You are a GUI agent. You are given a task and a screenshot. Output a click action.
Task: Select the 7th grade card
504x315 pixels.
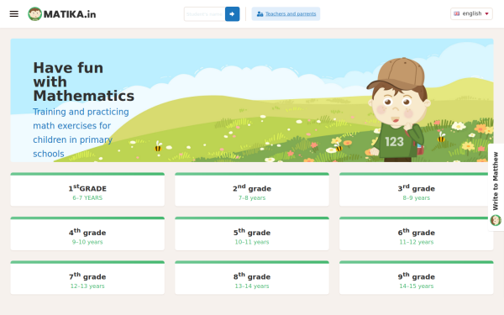pyautogui.click(x=87, y=277)
